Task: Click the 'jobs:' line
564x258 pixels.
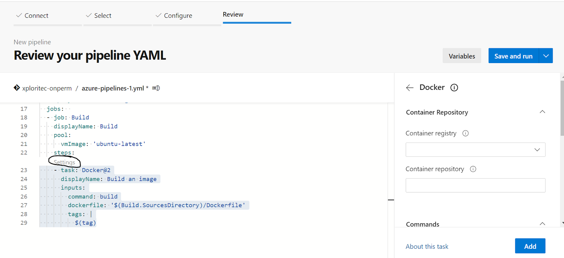Action: pos(55,109)
